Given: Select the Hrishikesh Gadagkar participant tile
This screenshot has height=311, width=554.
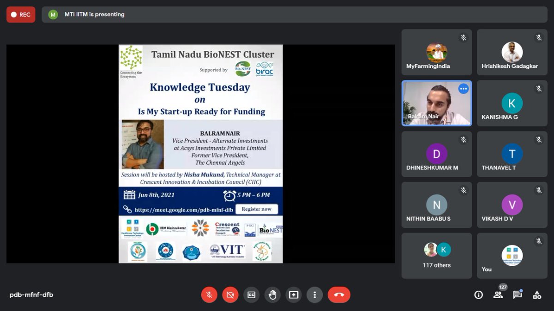Looking at the screenshot, I should tap(512, 52).
